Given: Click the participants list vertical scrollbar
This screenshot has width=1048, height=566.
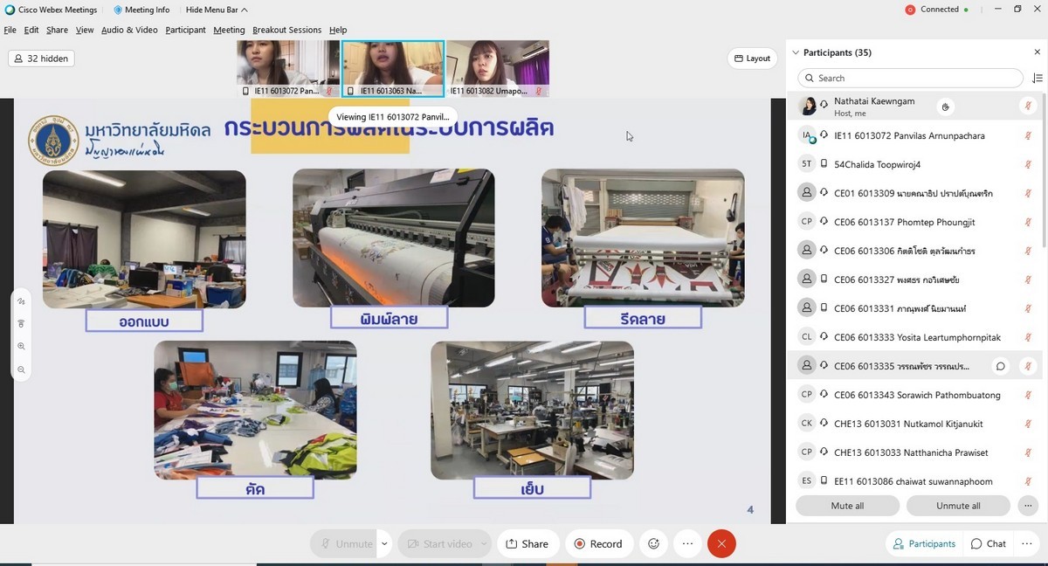Looking at the screenshot, I should [1043, 175].
